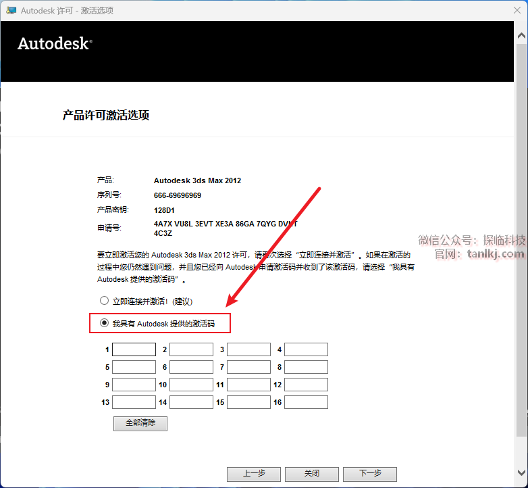
Task: Click the 关闭 button
Action: pyautogui.click(x=312, y=474)
